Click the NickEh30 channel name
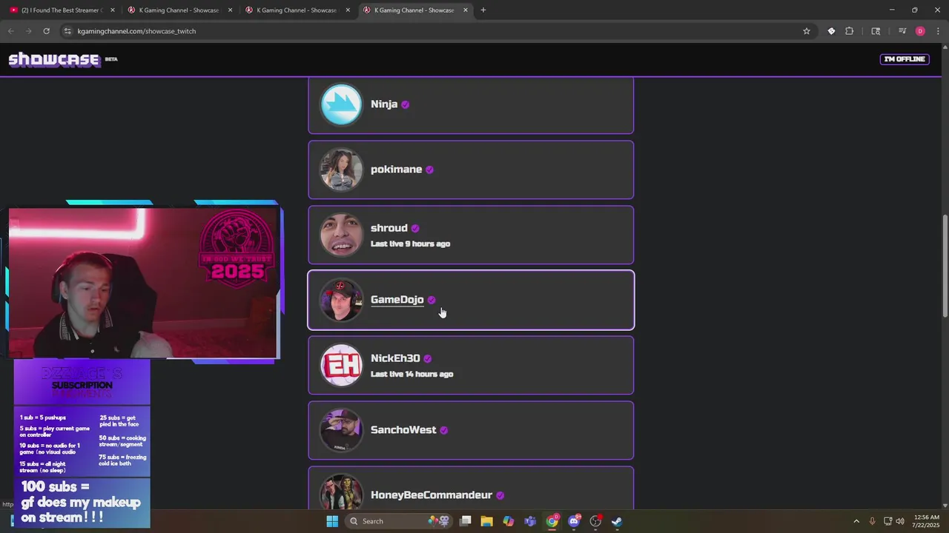 pos(395,358)
